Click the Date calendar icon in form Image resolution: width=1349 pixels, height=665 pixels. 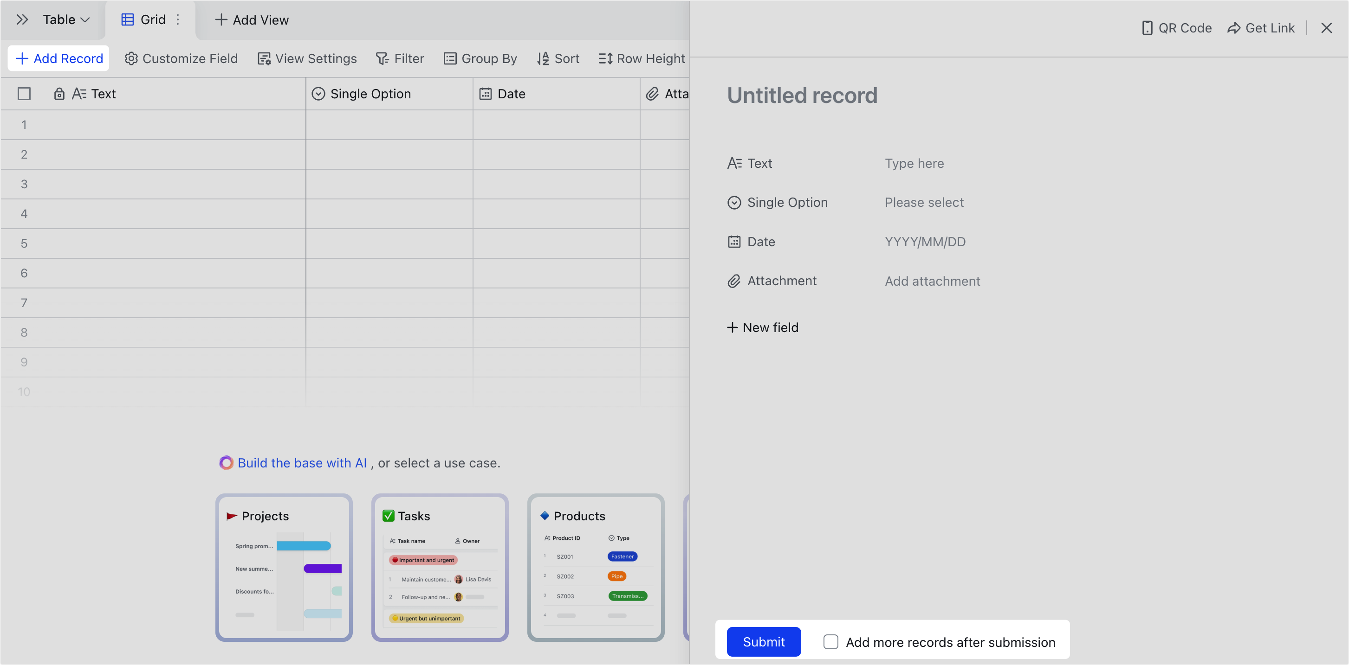coord(734,242)
